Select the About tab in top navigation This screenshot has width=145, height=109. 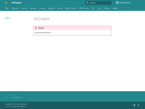[x=115, y=8]
